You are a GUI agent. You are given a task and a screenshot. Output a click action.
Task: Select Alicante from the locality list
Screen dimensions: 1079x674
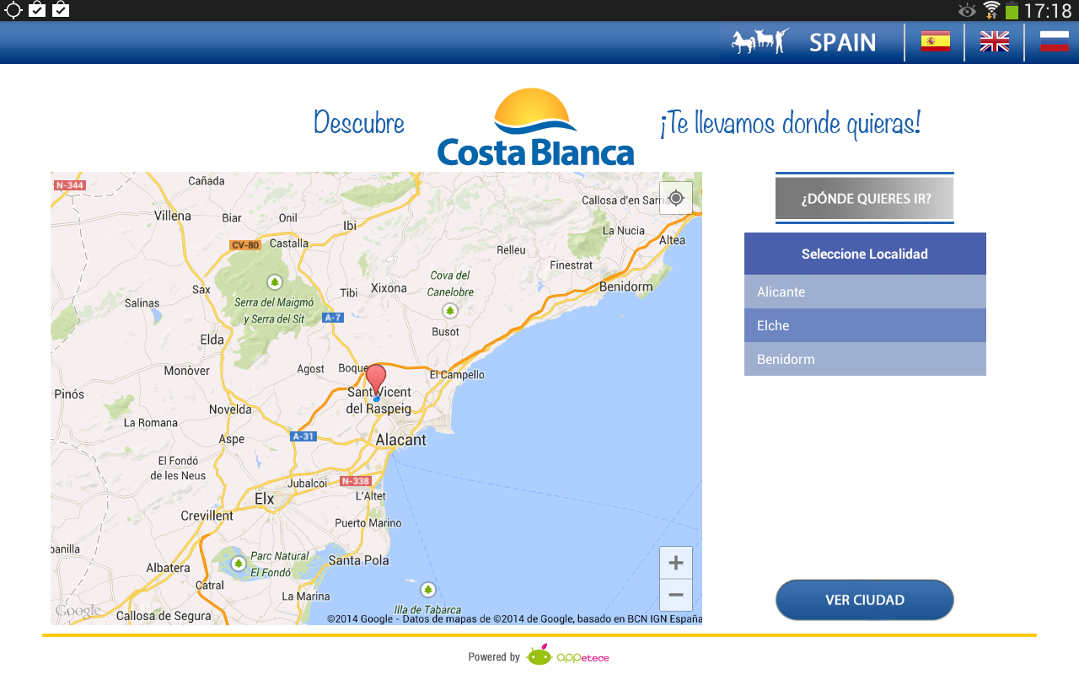click(x=865, y=292)
